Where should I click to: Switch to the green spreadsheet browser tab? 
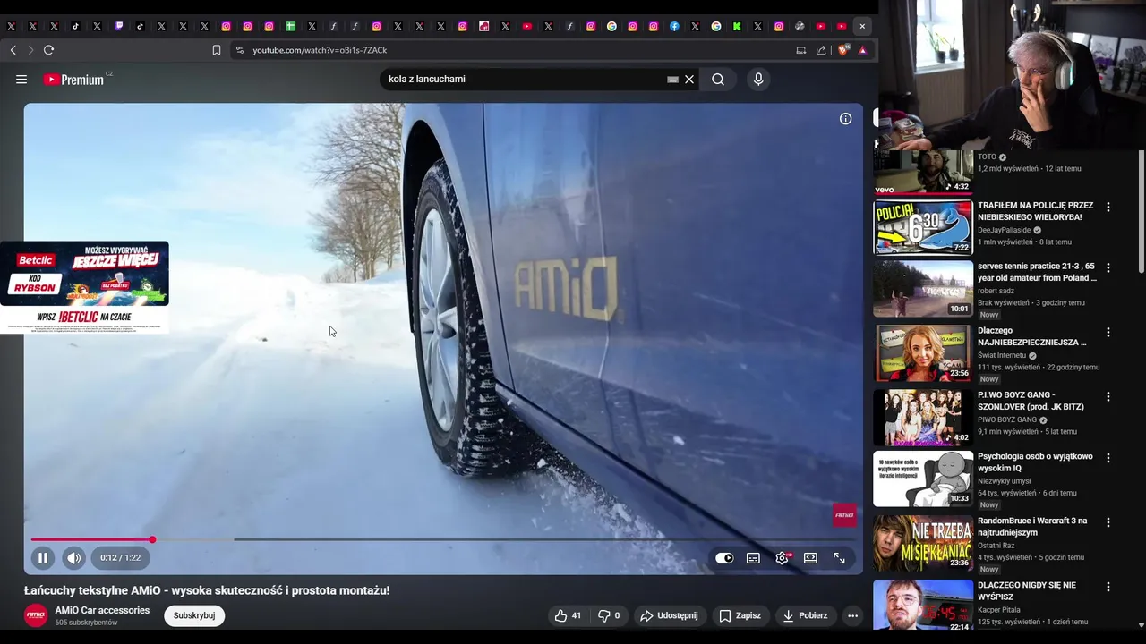coord(290,26)
